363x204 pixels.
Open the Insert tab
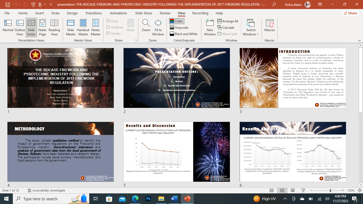(x=40, y=13)
